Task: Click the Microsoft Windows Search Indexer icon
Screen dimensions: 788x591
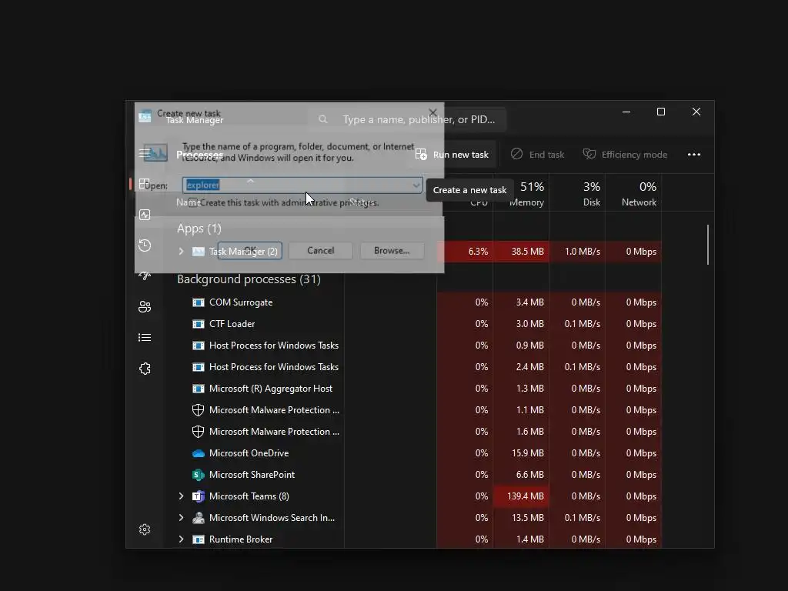Action: click(x=199, y=518)
